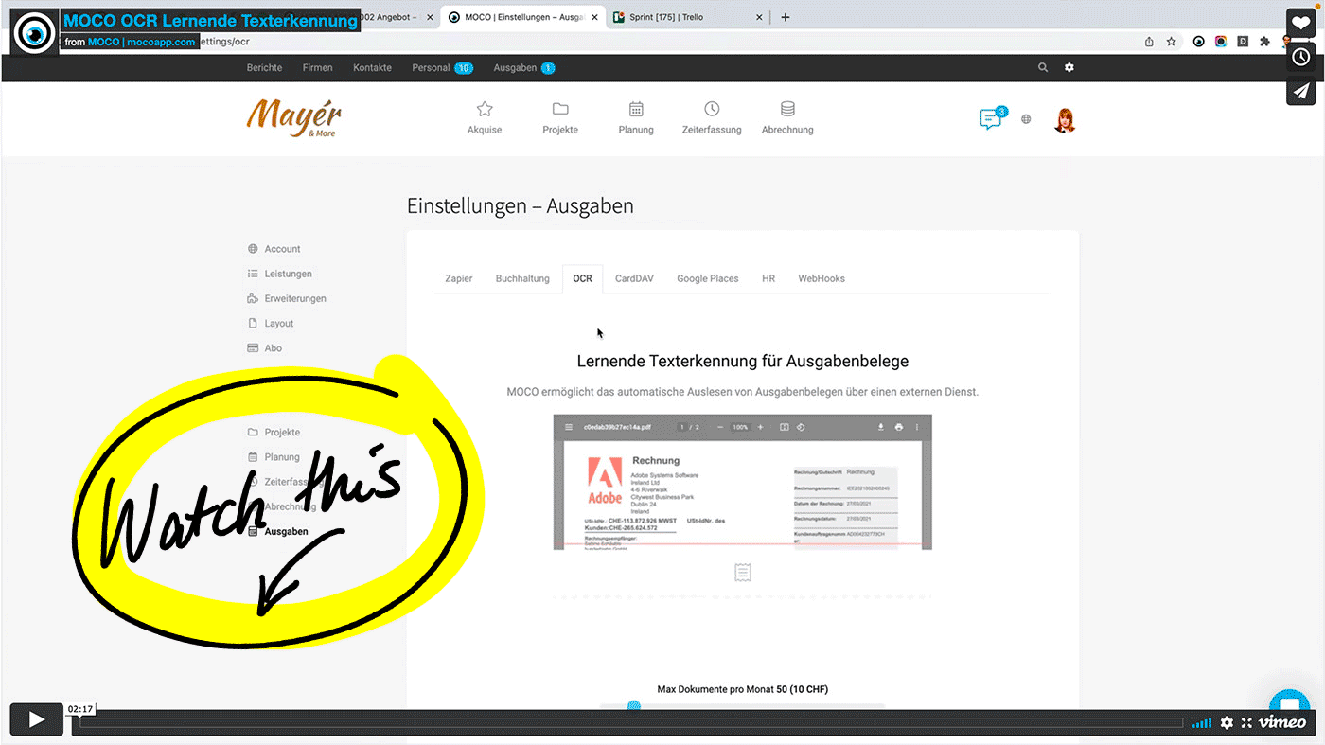Open the user profile avatar
This screenshot has height=745, width=1325.
pyautogui.click(x=1065, y=120)
